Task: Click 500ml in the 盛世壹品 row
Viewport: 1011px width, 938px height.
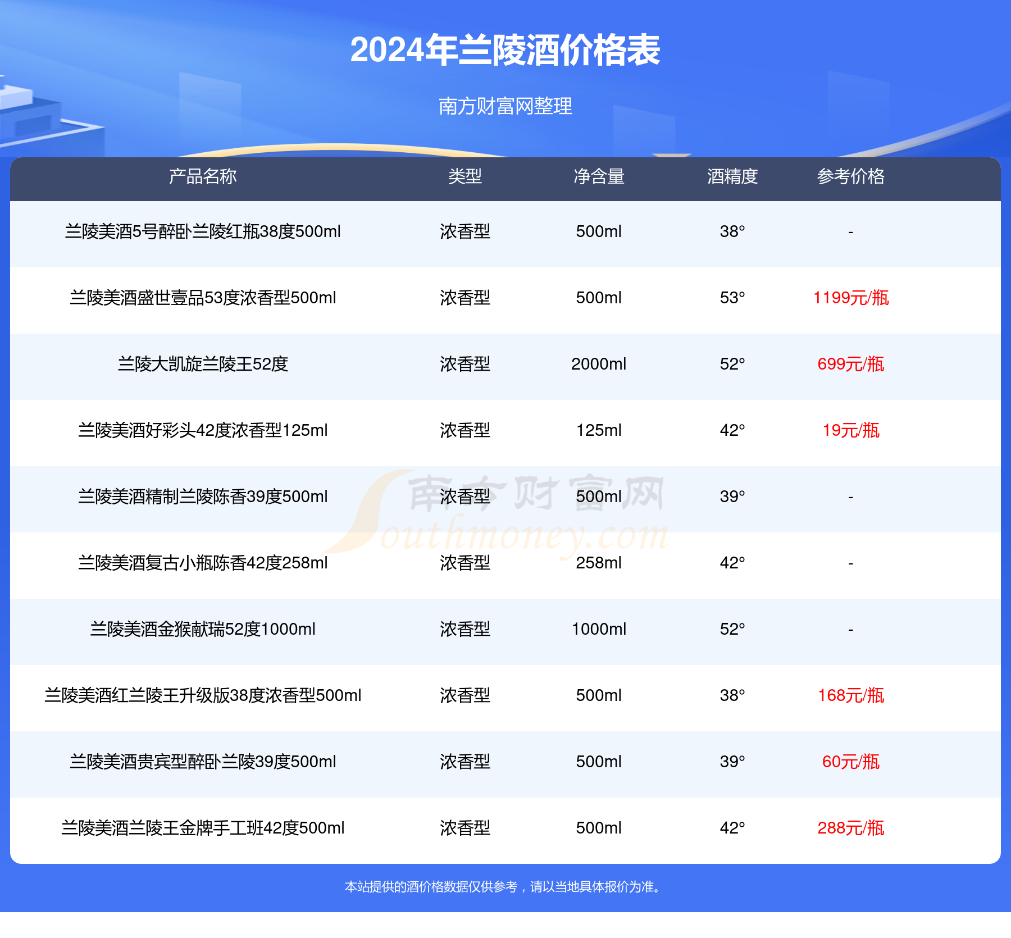Action: coord(599,298)
